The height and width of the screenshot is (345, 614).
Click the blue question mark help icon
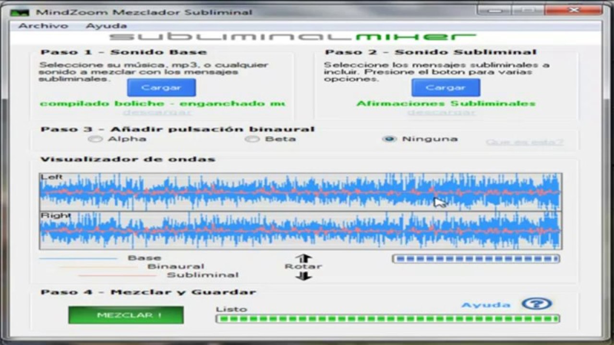point(537,304)
